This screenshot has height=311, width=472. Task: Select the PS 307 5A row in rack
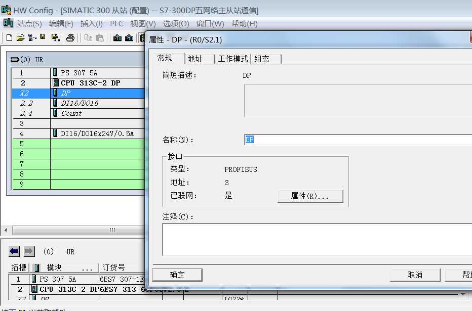point(78,73)
